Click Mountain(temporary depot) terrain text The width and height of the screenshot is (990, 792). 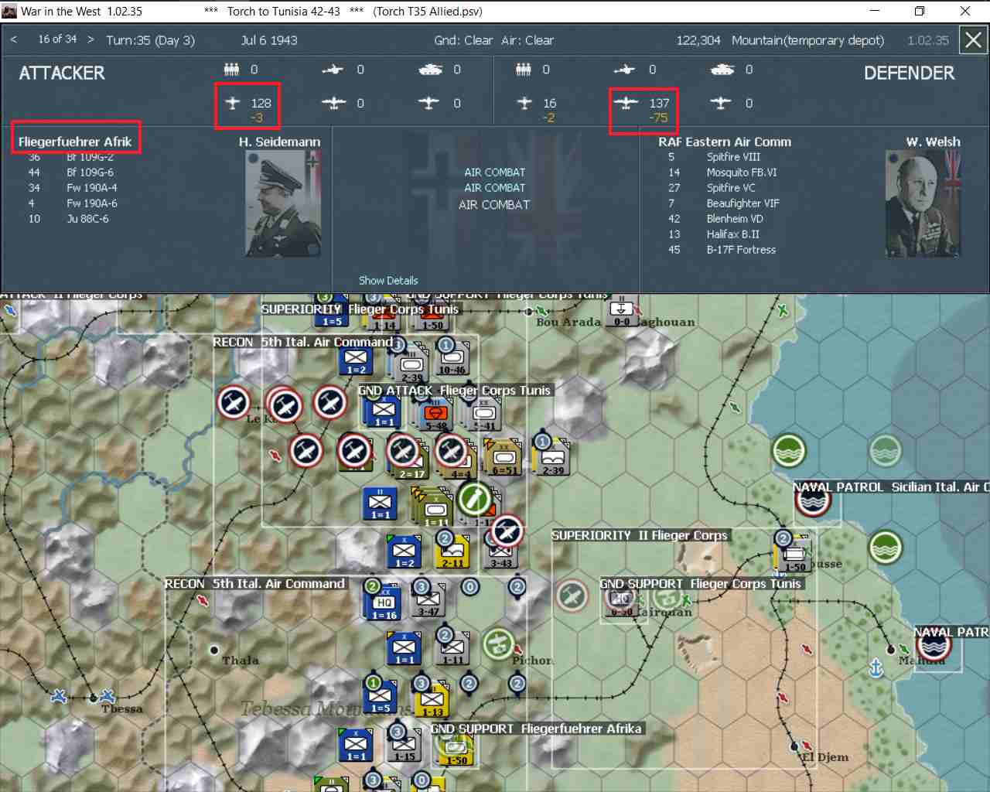(x=807, y=40)
